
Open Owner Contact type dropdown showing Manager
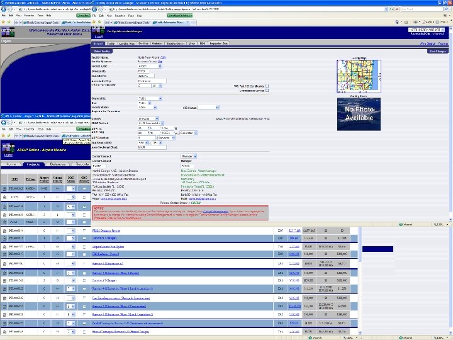[x=189, y=156]
